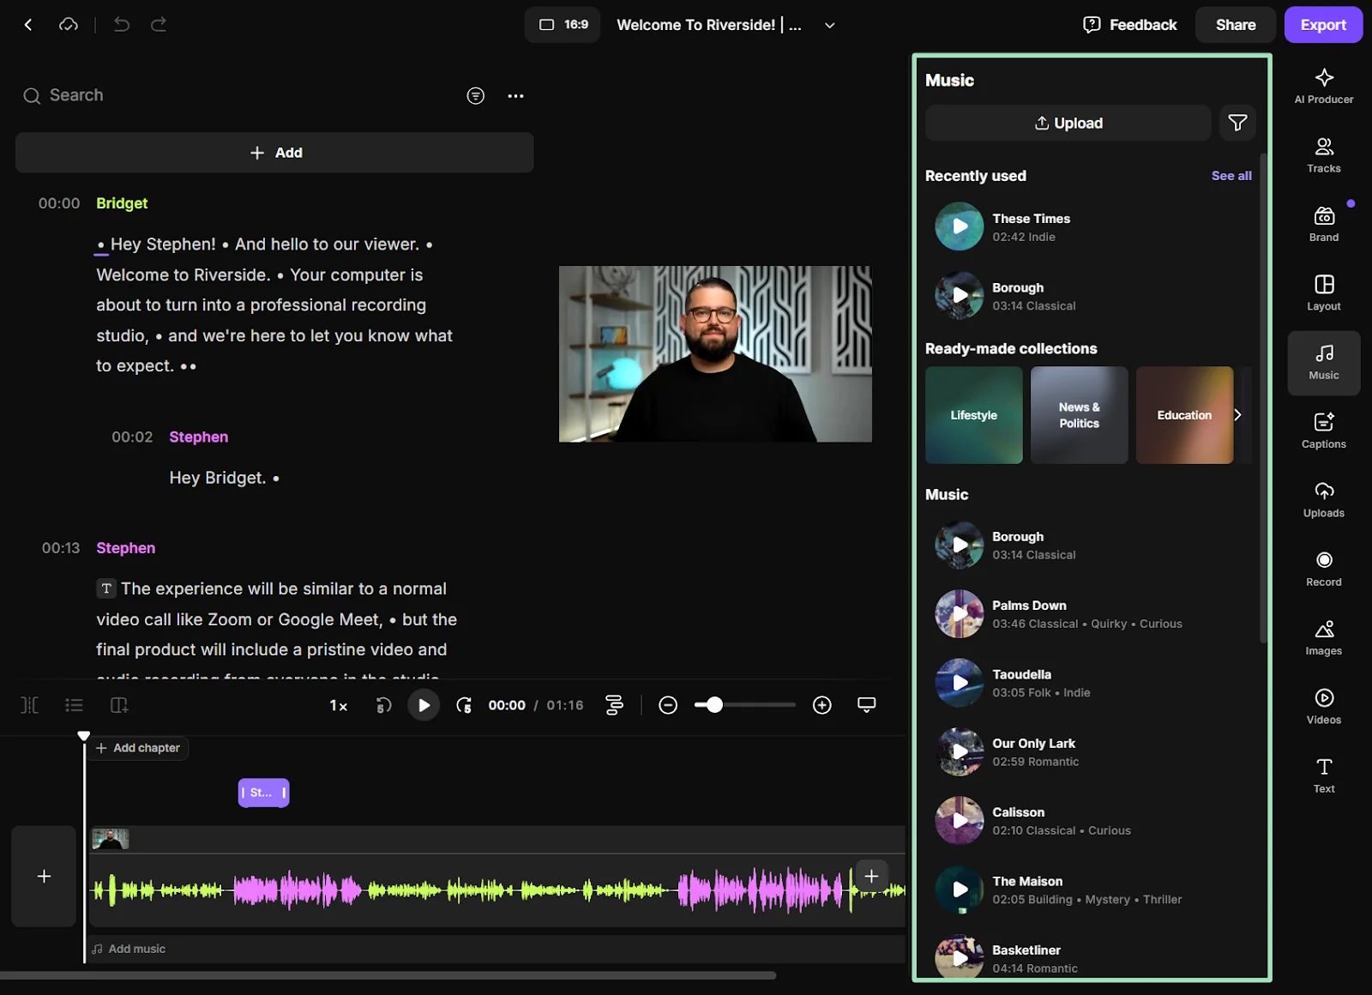This screenshot has width=1372, height=995.
Task: Open the Videos panel
Action: point(1324,707)
